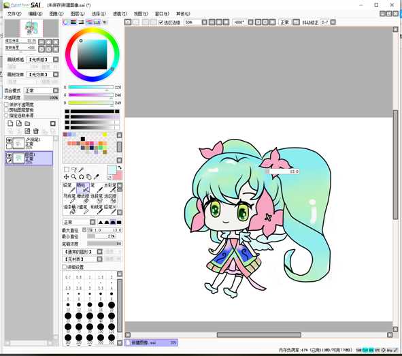Toggle the color wheel panel
The width and height of the screenshot is (402, 356).
pyautogui.click(x=65, y=22)
